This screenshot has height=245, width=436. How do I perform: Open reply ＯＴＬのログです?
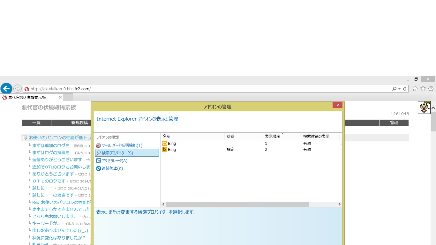click(x=49, y=181)
